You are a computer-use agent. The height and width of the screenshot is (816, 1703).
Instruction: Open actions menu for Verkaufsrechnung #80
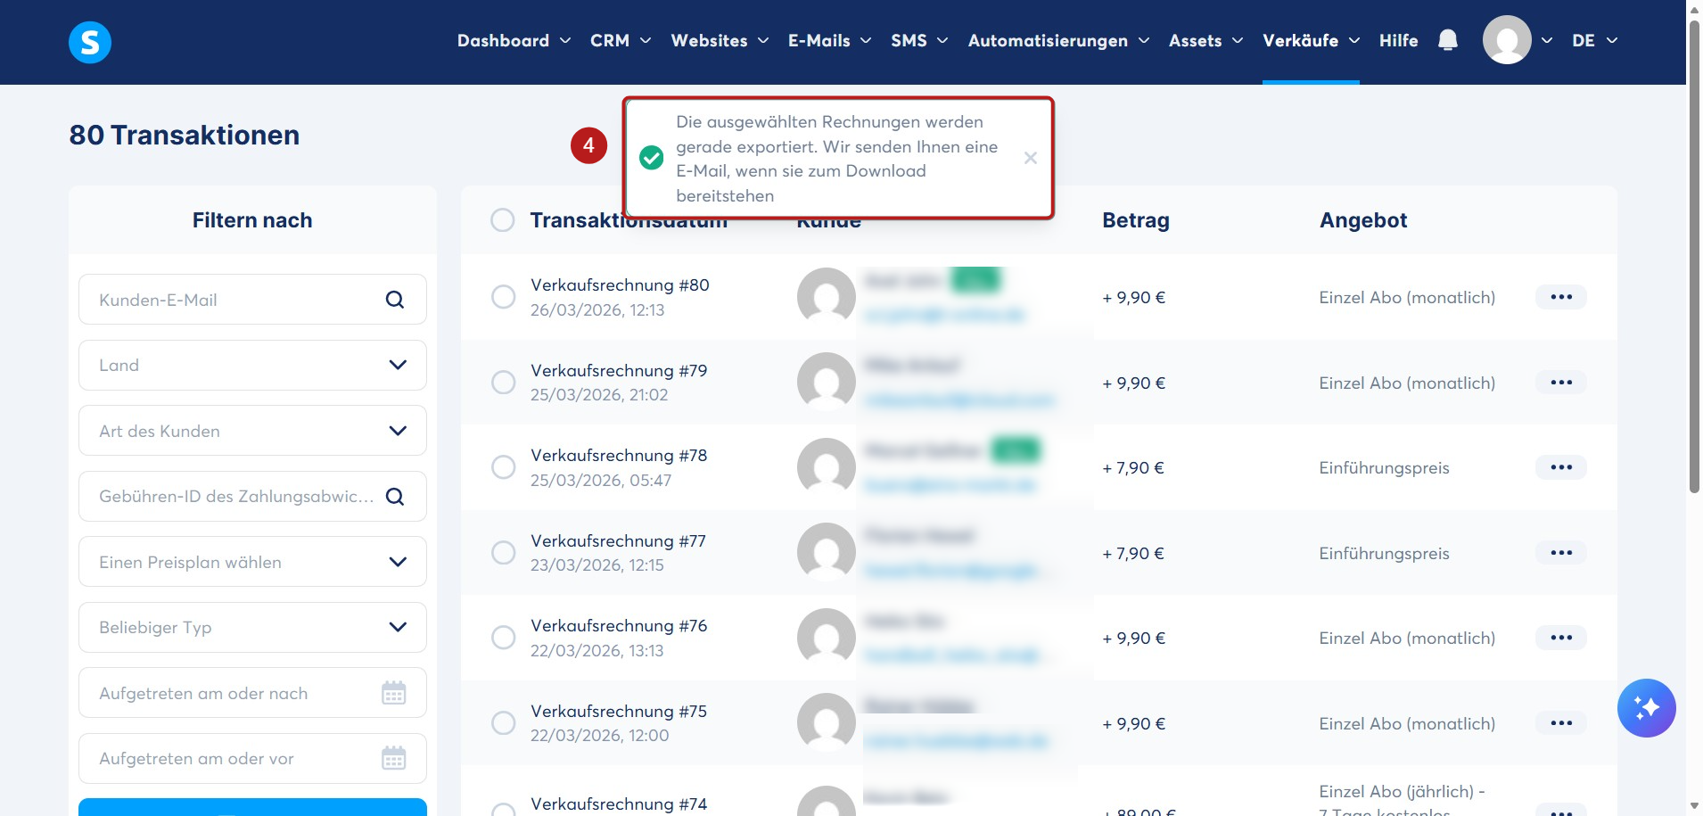1561,297
